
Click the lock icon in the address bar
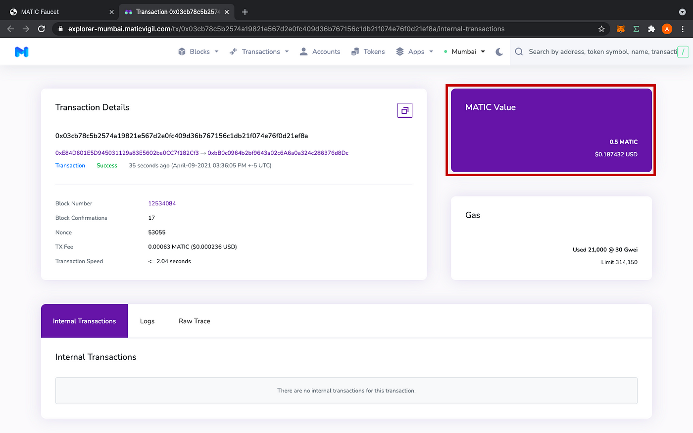coord(61,29)
